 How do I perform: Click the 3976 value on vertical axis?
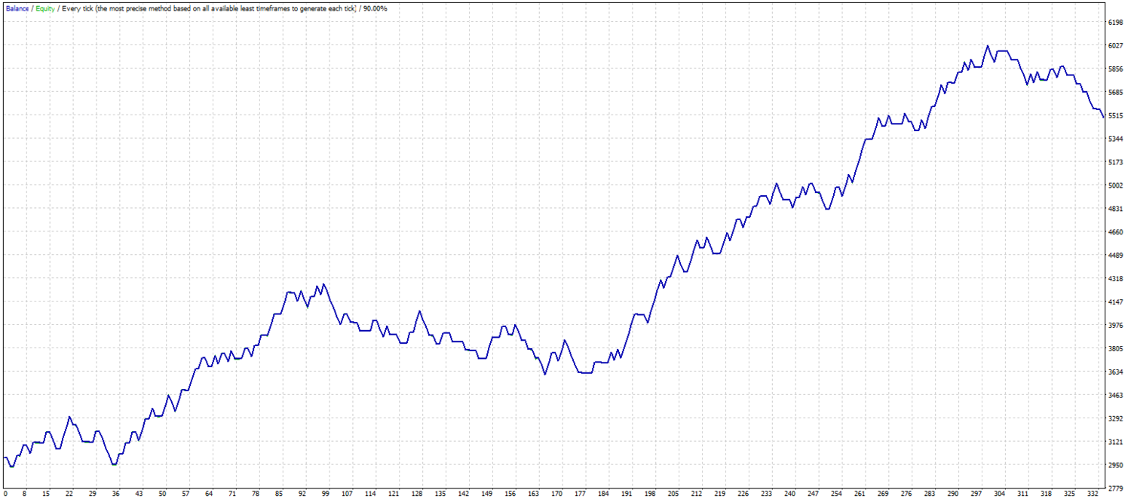pyautogui.click(x=1116, y=326)
